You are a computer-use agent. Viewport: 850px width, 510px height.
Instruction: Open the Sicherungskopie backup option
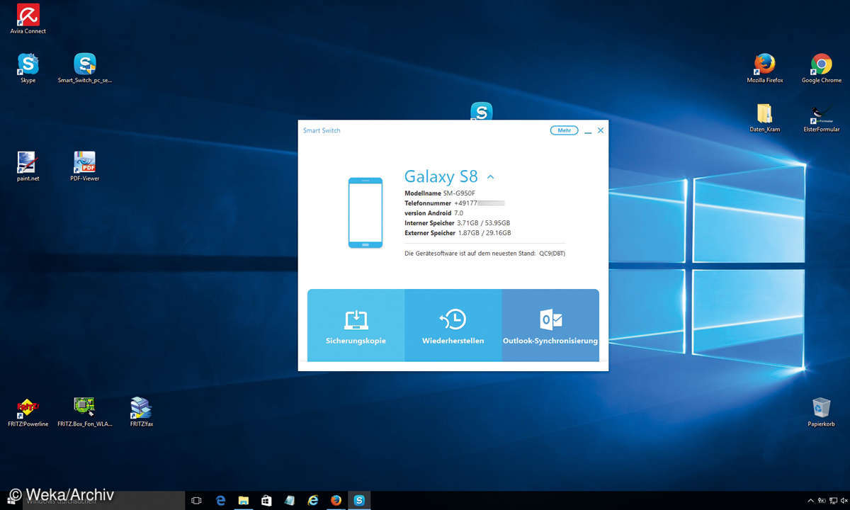click(x=356, y=325)
